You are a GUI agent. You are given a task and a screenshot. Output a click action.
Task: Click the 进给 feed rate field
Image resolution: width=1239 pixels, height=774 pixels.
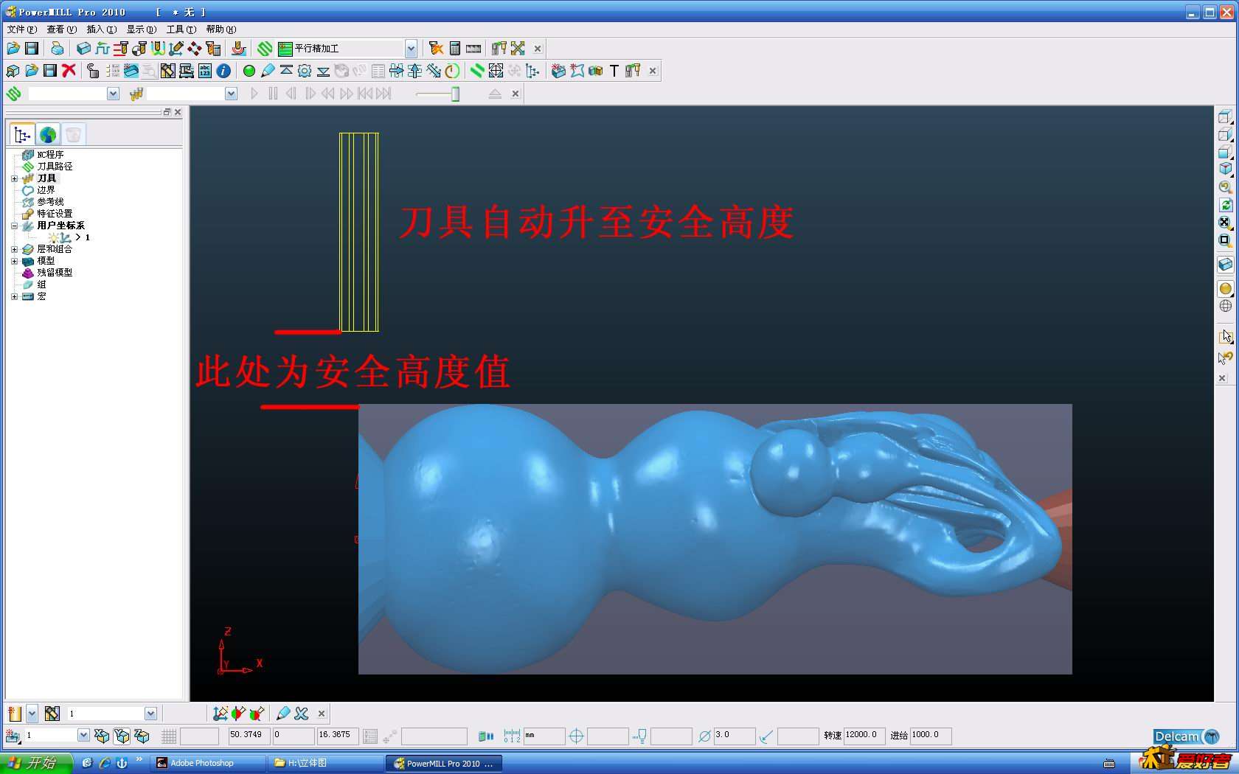coord(931,736)
